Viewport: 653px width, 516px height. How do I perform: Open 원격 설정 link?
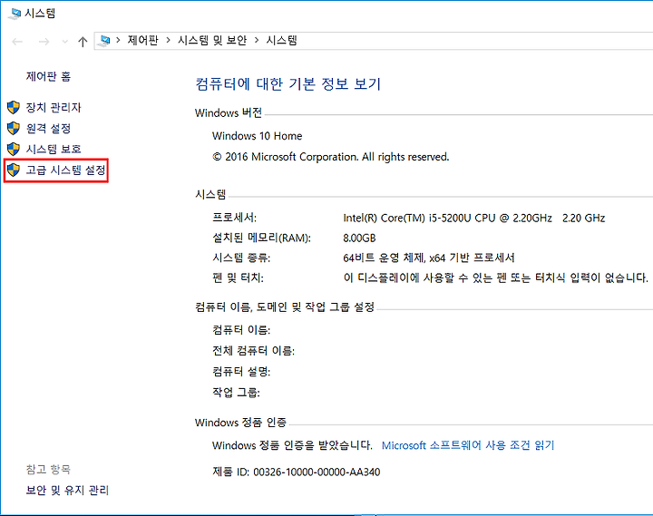[48, 128]
